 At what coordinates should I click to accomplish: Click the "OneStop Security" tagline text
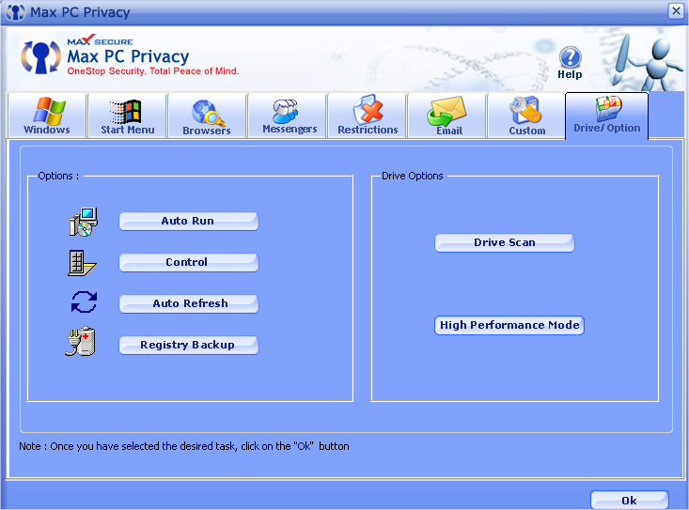pyautogui.click(x=153, y=71)
